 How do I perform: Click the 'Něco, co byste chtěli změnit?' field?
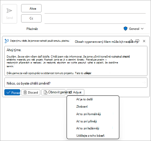pos(76,83)
